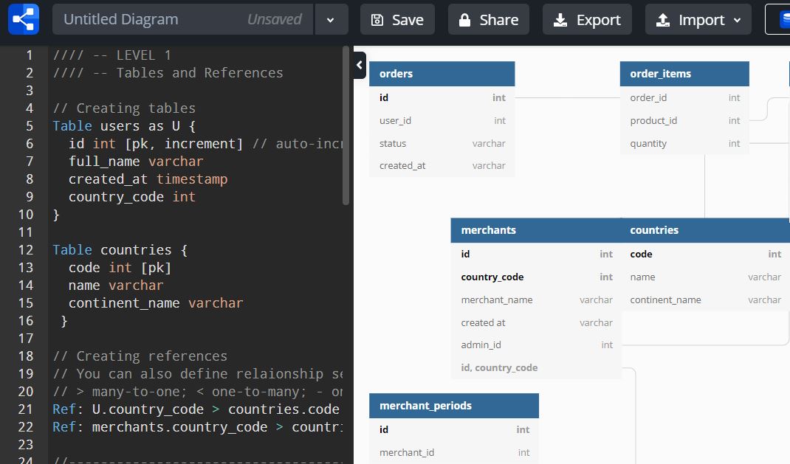
Task: Expand the Import dropdown chevron
Action: (x=737, y=20)
